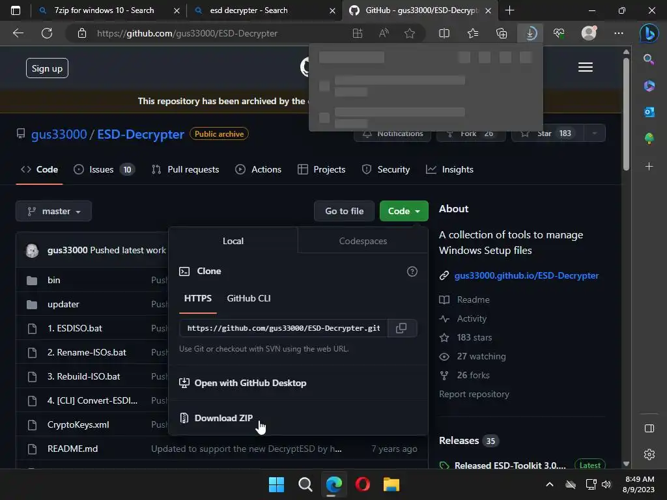The image size is (667, 500).
Task: Open the updater folder
Action: 63,305
